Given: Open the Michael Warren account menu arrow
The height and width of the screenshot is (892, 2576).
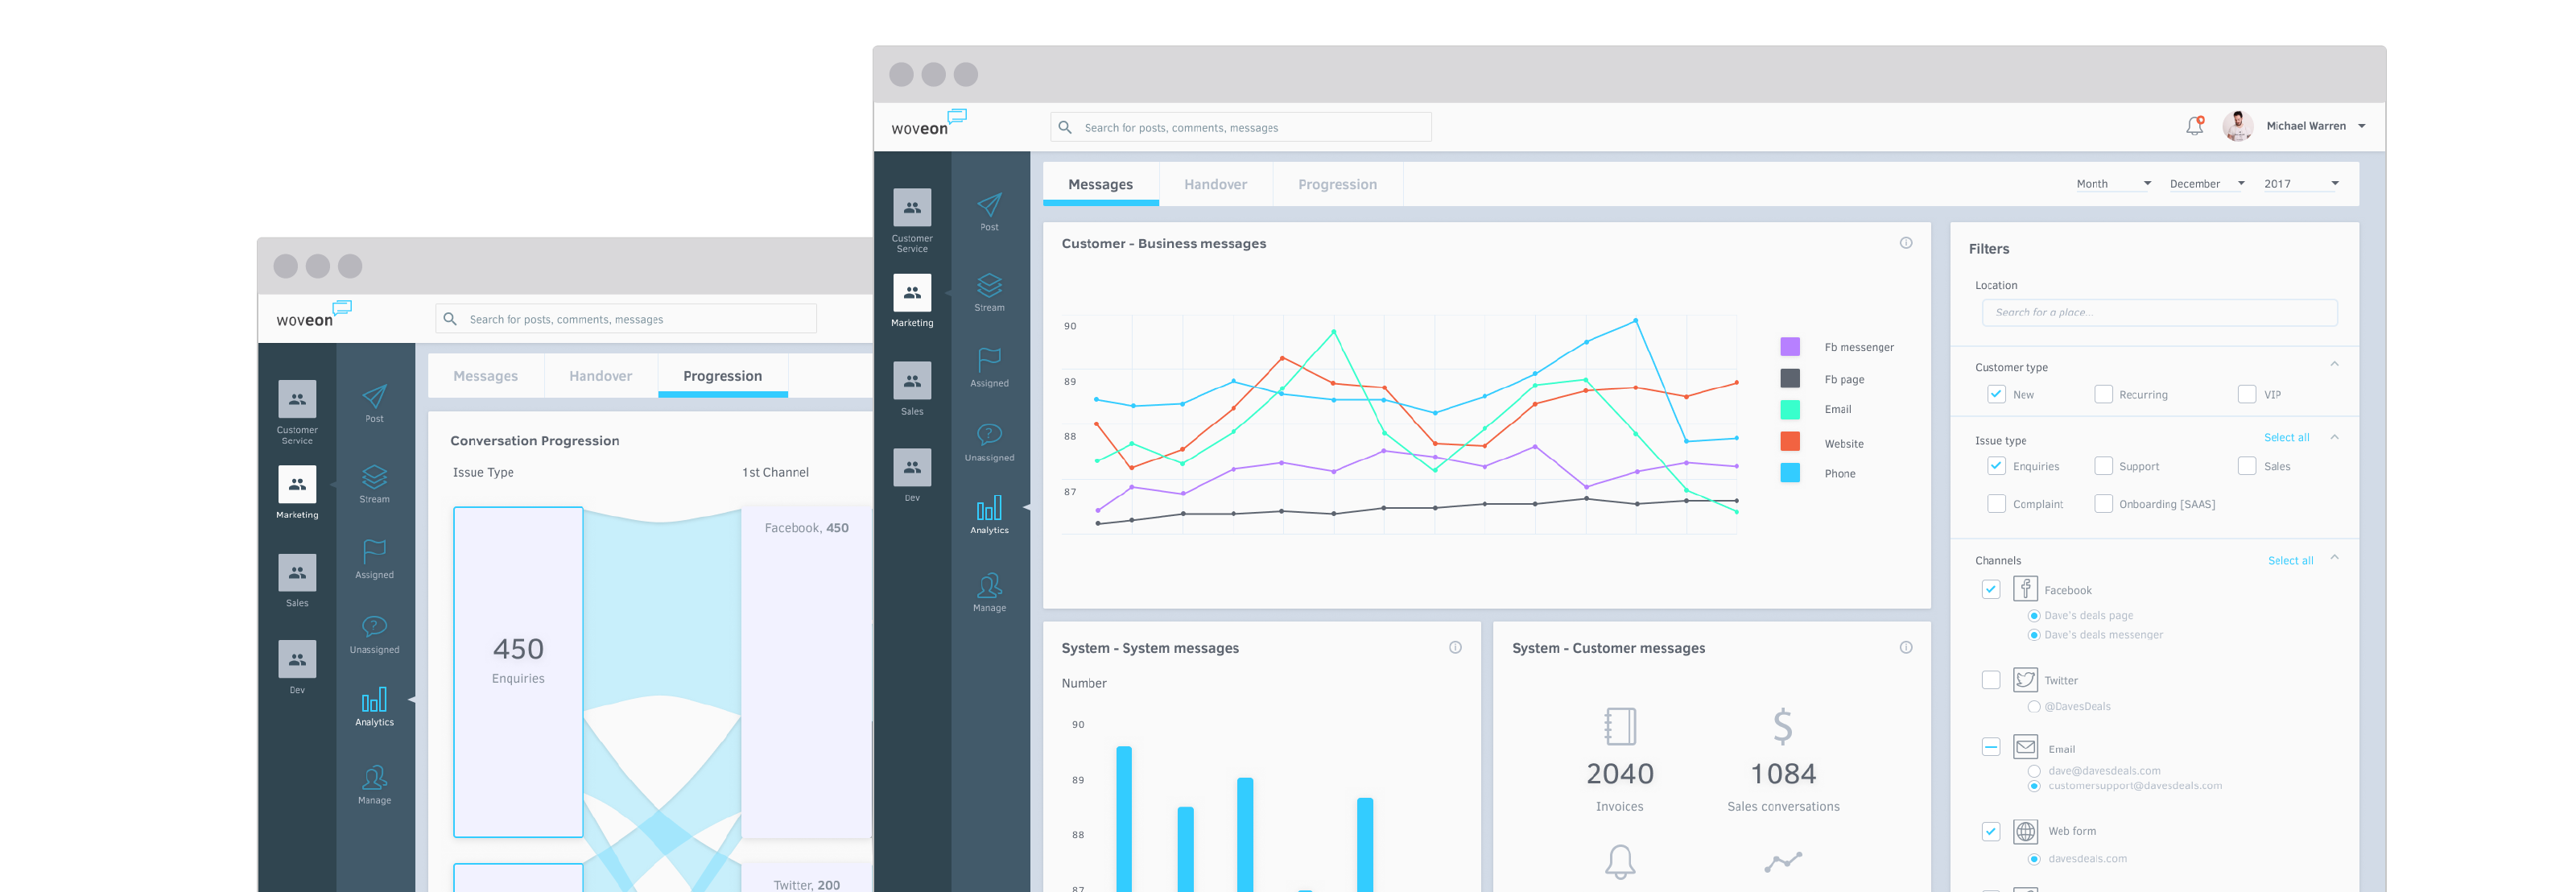Looking at the screenshot, I should [x=2362, y=127].
